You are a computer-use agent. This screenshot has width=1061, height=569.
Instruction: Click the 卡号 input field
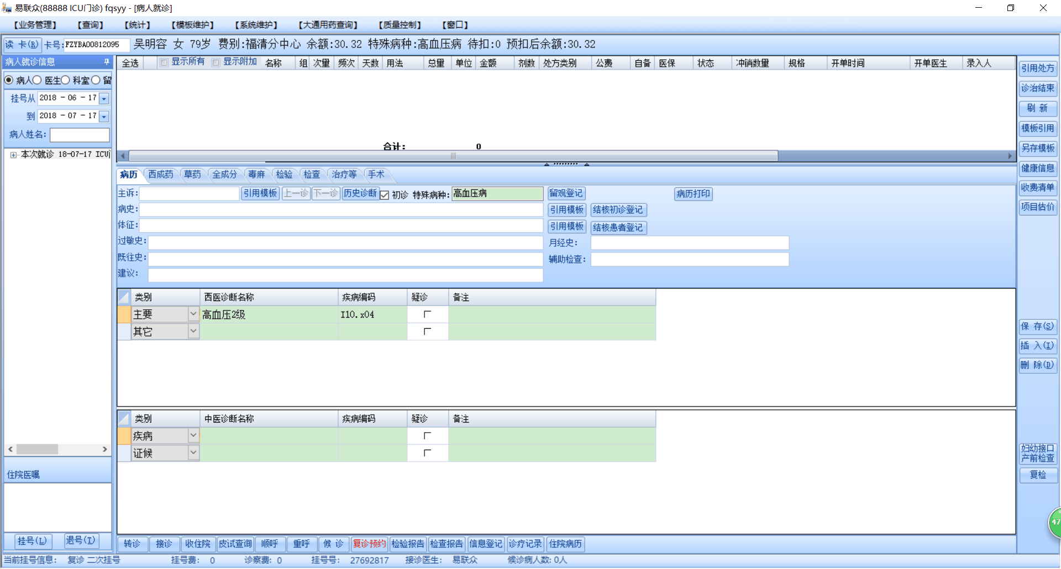click(97, 45)
